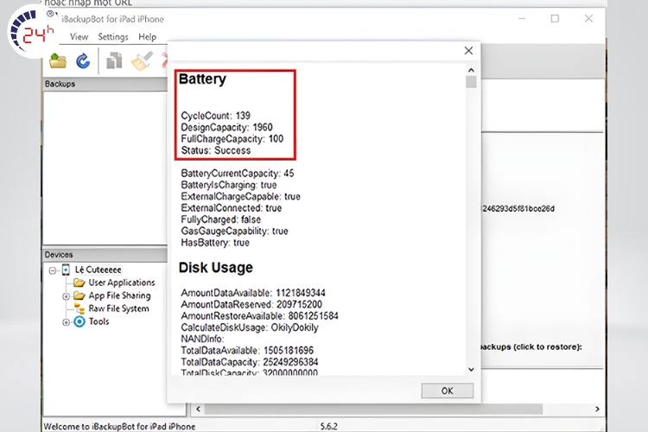Maximize the iBackupBot main window

(555, 18)
